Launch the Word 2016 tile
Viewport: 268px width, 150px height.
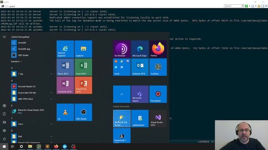point(65,67)
